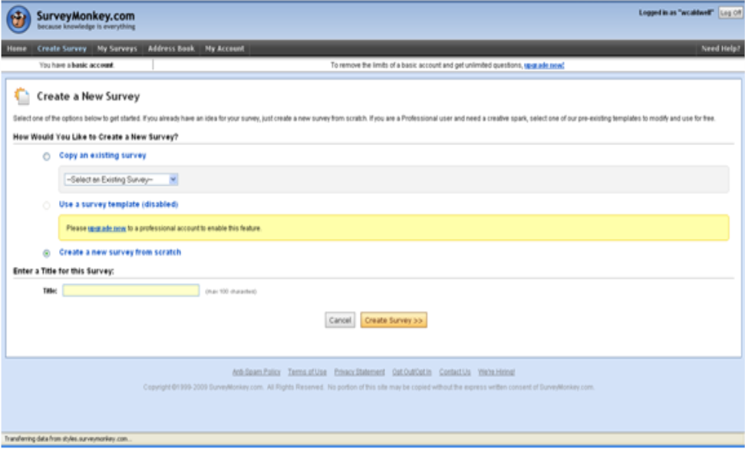This screenshot has width=745, height=449.
Task: Go to the Create Survey tab
Action: [62, 48]
